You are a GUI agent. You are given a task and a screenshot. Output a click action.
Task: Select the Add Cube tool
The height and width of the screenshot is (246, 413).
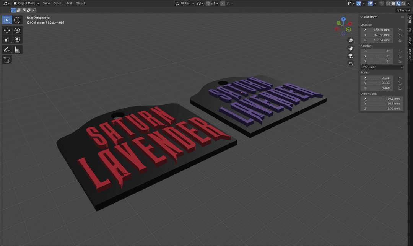pyautogui.click(x=7, y=59)
